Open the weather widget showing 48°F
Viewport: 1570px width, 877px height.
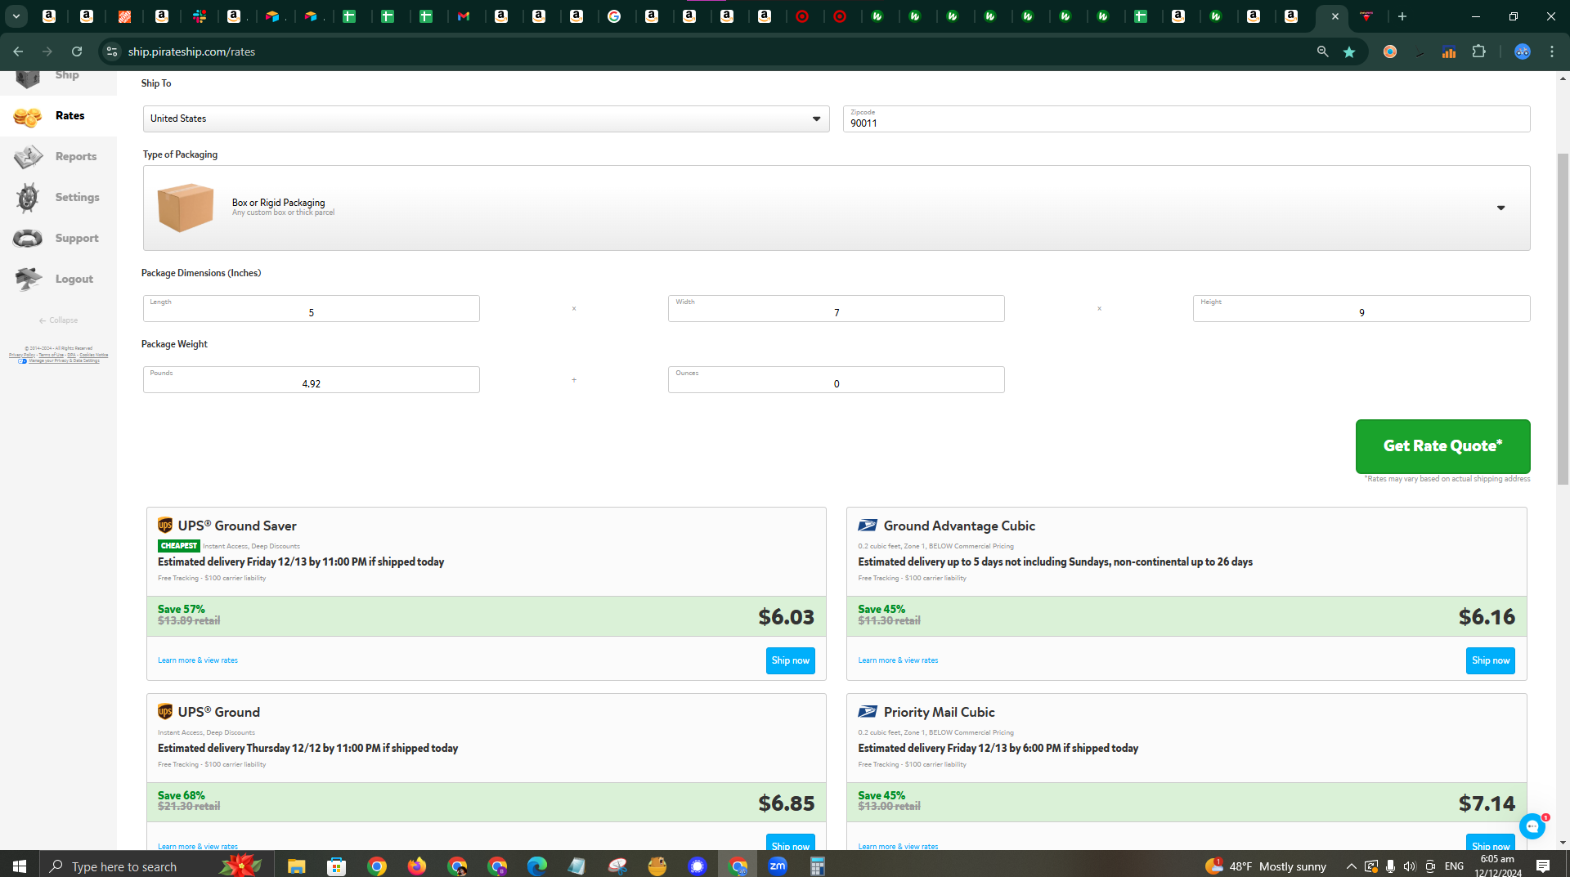coord(1266,866)
